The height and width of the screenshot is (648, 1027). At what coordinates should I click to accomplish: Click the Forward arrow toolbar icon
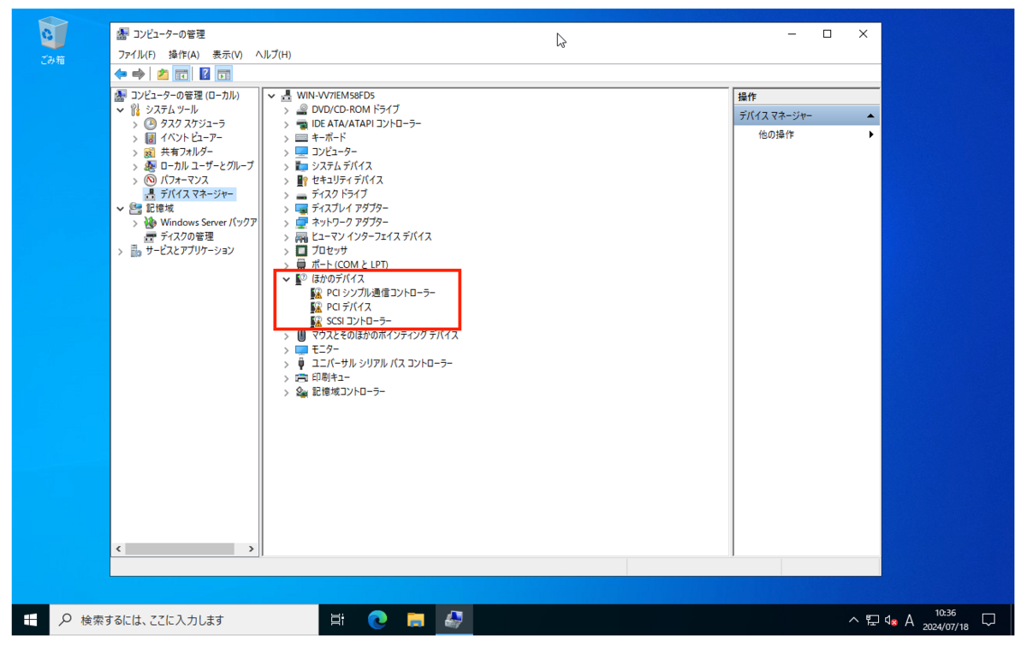pos(139,74)
